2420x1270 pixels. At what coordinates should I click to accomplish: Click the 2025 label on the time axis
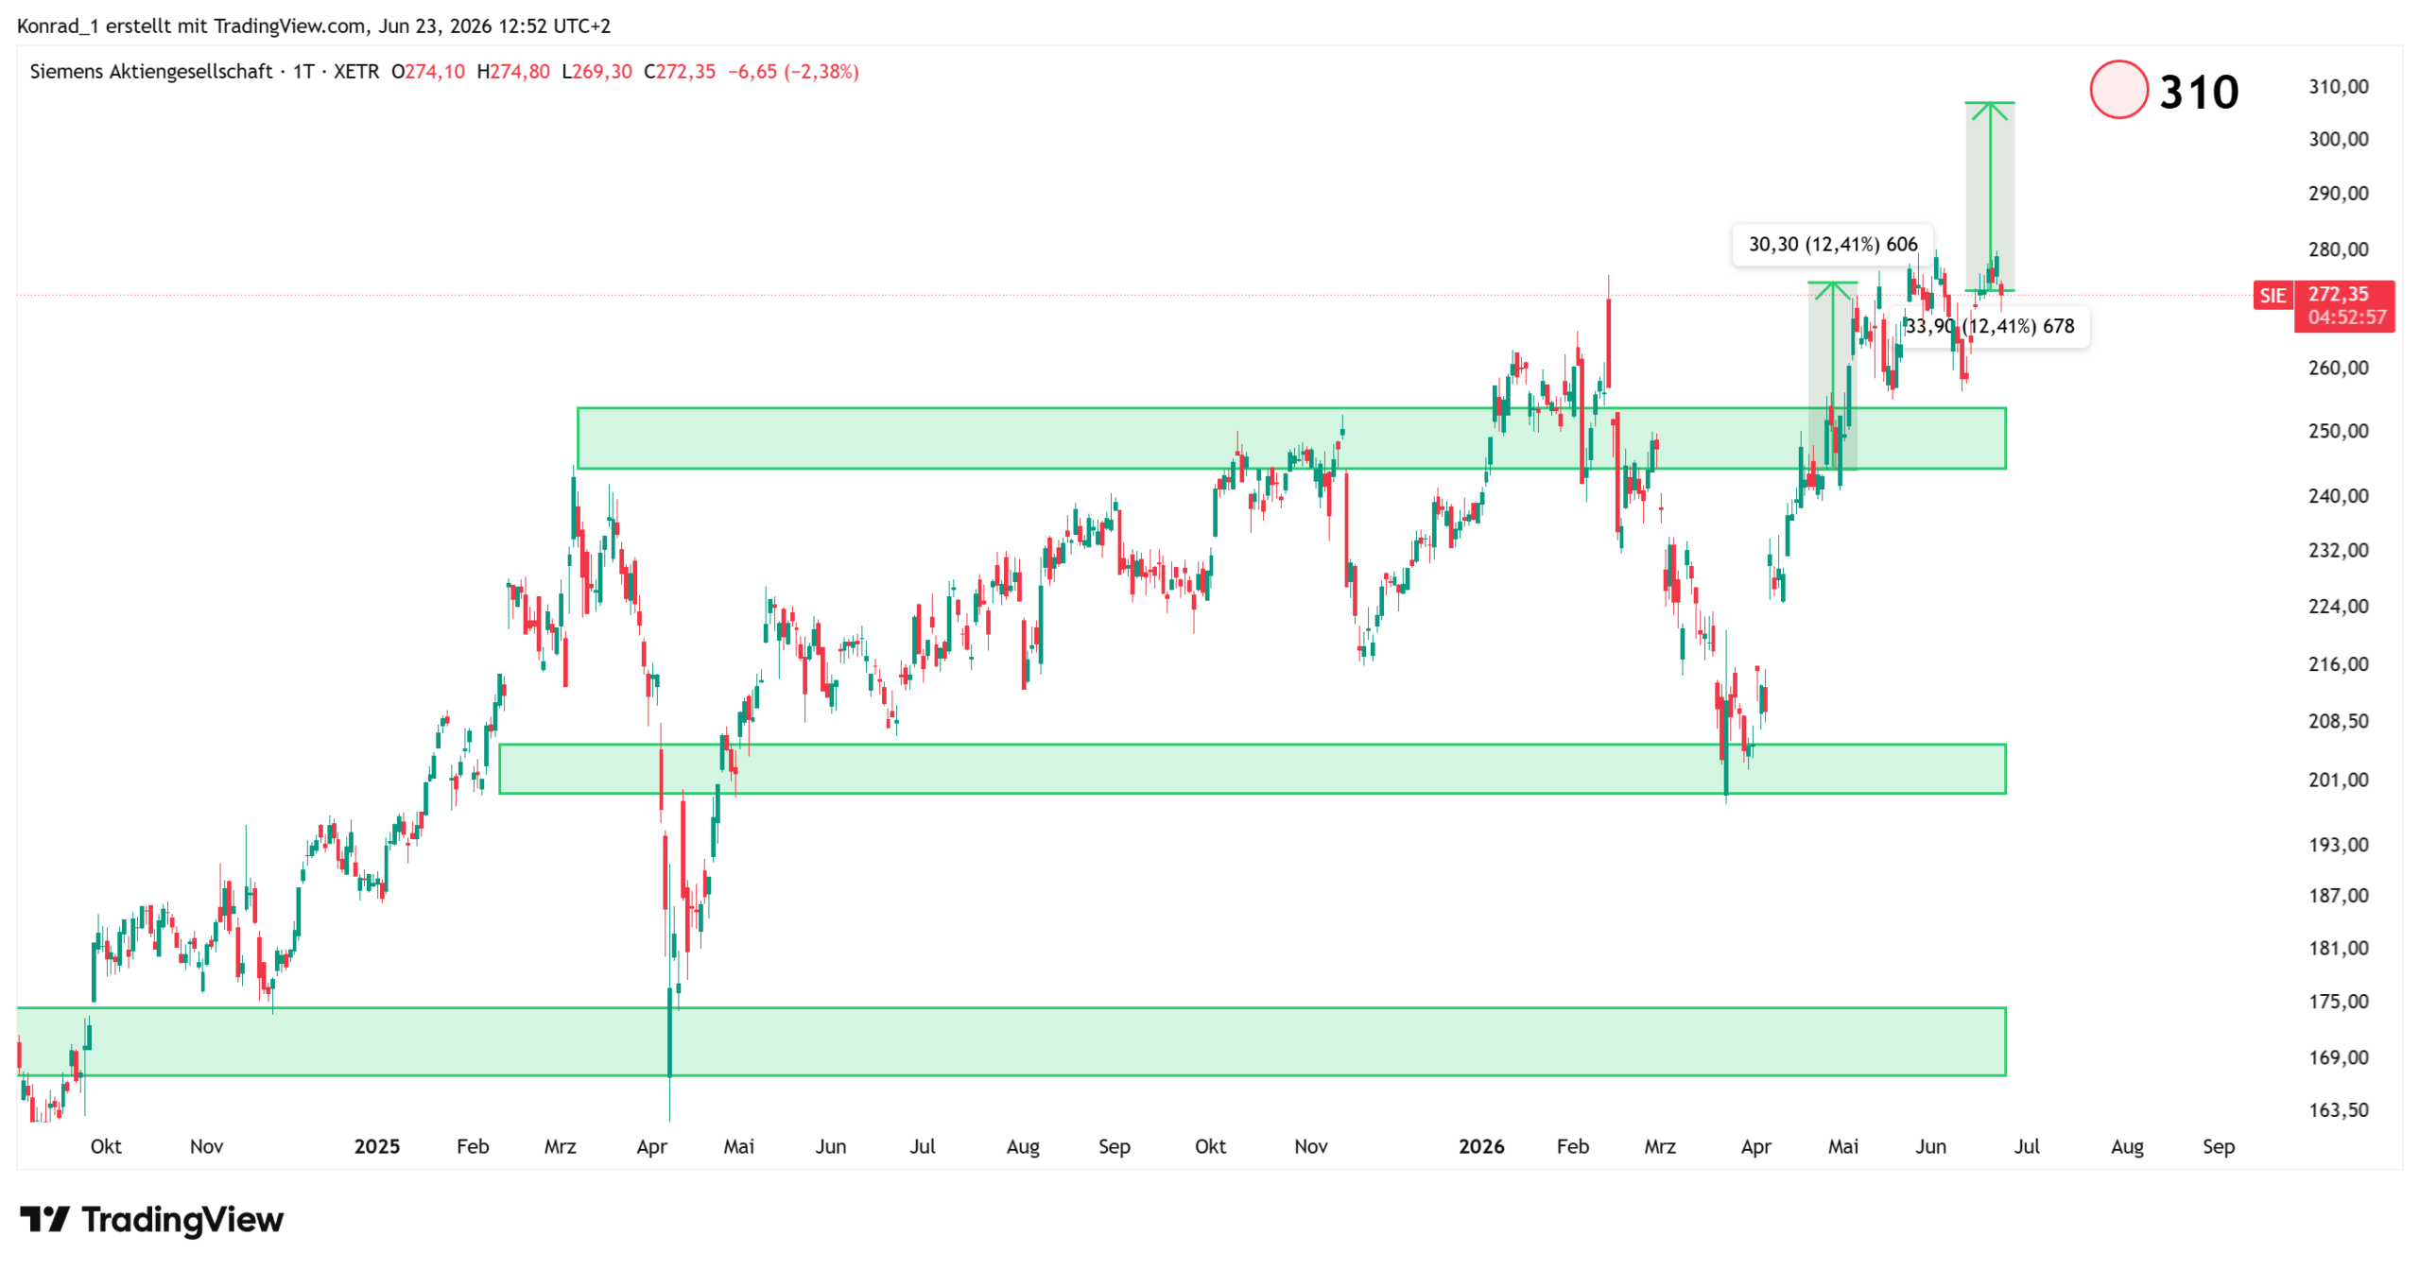coord(376,1146)
